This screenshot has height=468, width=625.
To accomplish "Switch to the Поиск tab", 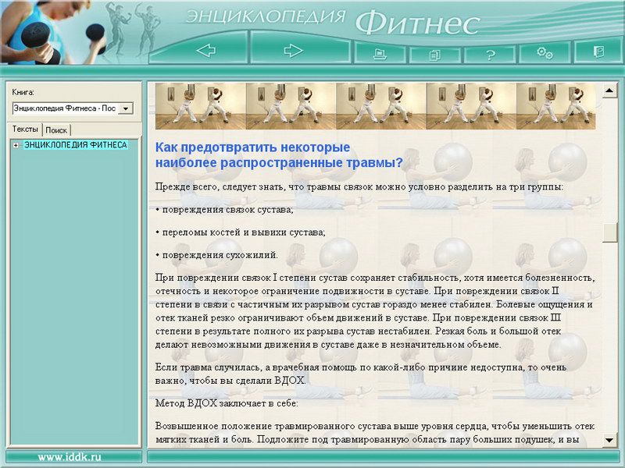I will 56,130.
